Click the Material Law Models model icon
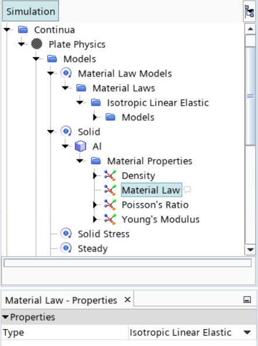This screenshot has width=258, height=346. 66,73
